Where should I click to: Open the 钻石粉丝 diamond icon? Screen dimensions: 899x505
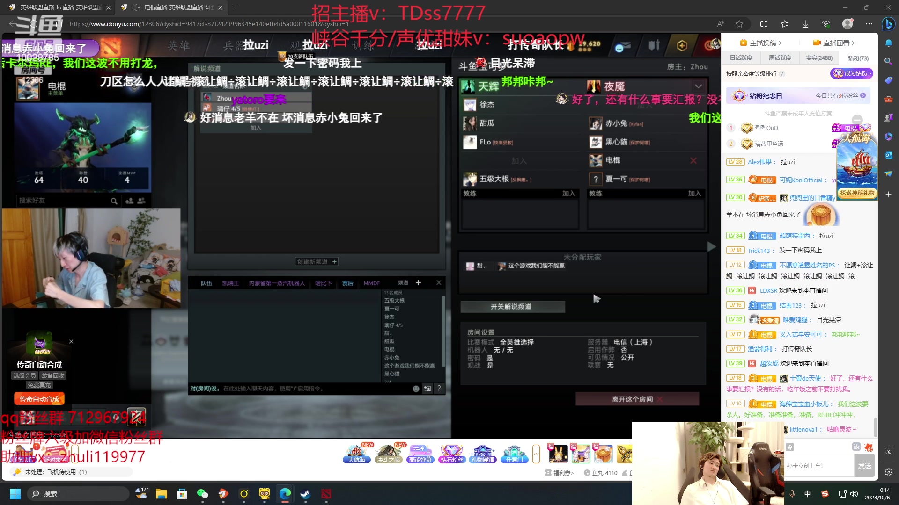pos(452,453)
